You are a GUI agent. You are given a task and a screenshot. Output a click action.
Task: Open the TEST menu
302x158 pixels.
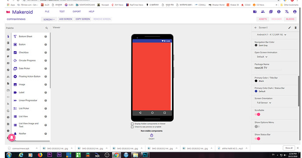(x=62, y=11)
